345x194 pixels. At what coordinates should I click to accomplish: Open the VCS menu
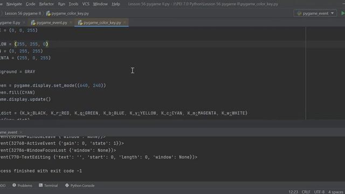86,4
